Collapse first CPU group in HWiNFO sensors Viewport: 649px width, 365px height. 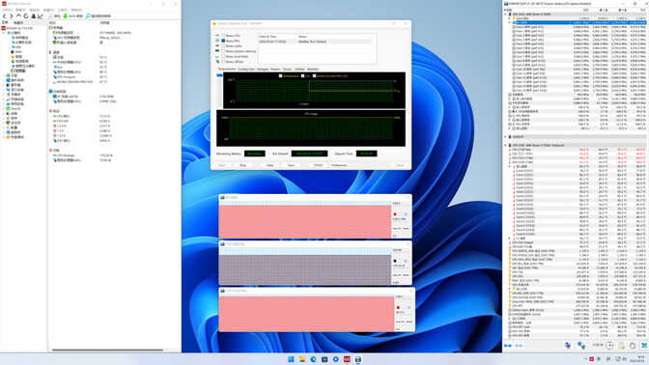pos(506,14)
